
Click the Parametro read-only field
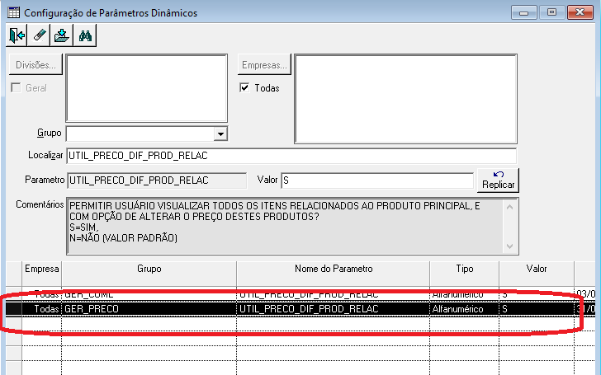[x=157, y=180]
